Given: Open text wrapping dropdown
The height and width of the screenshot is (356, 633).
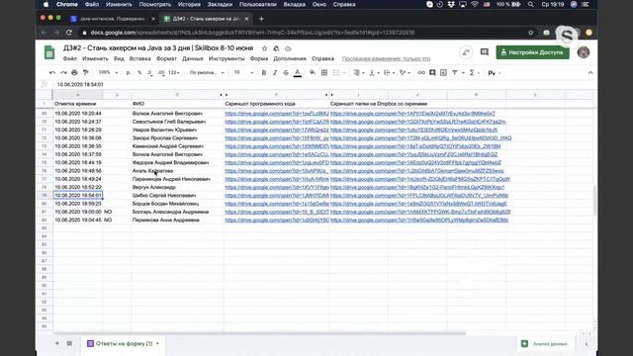Looking at the screenshot, I should [x=389, y=72].
